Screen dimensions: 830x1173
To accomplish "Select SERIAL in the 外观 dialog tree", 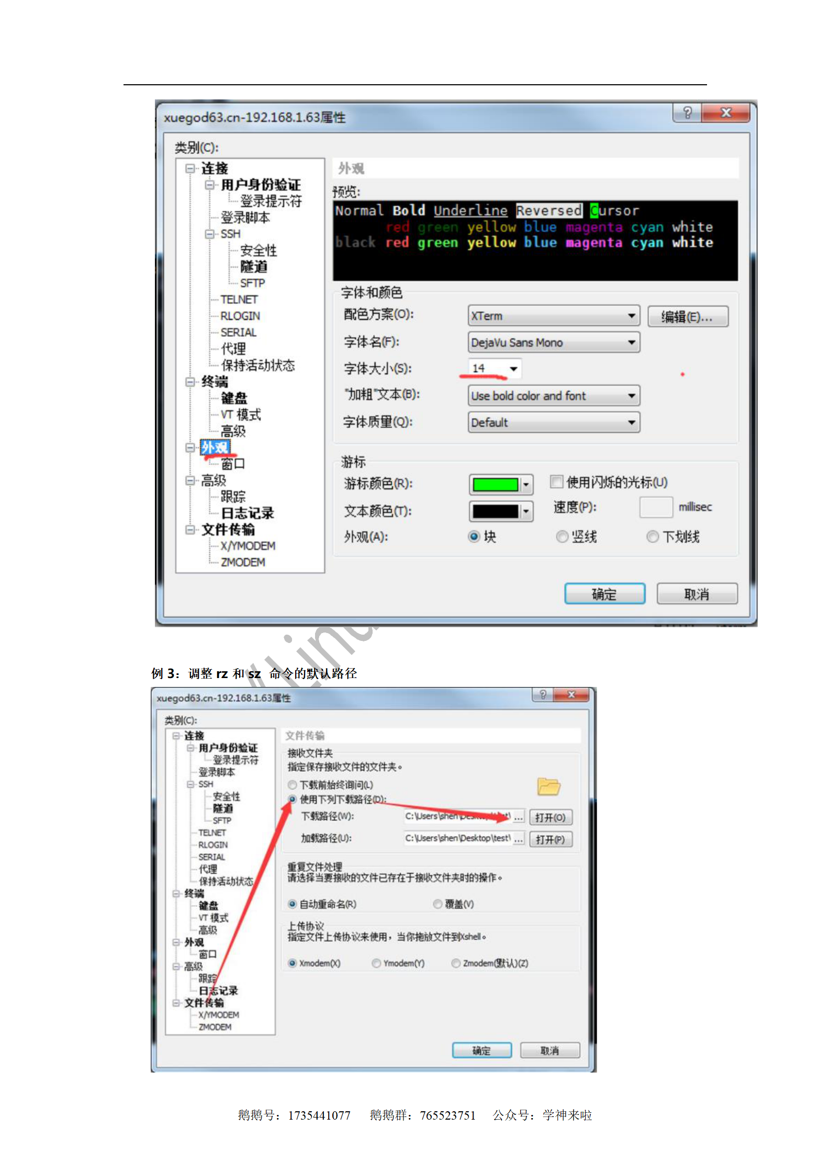I will coord(238,332).
